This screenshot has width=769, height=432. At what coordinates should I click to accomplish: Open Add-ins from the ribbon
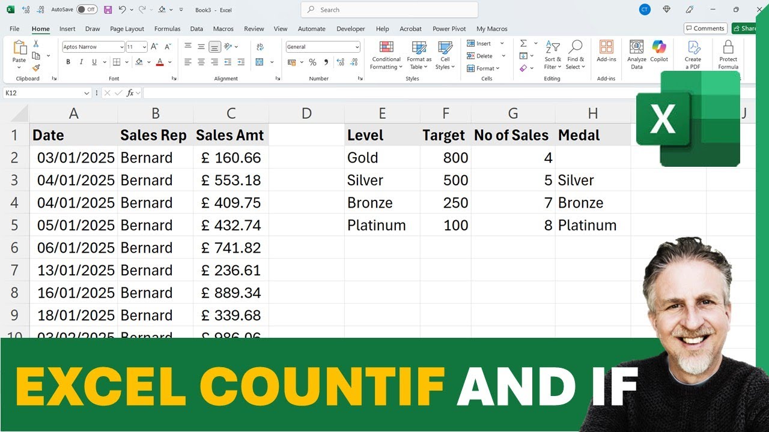606,52
